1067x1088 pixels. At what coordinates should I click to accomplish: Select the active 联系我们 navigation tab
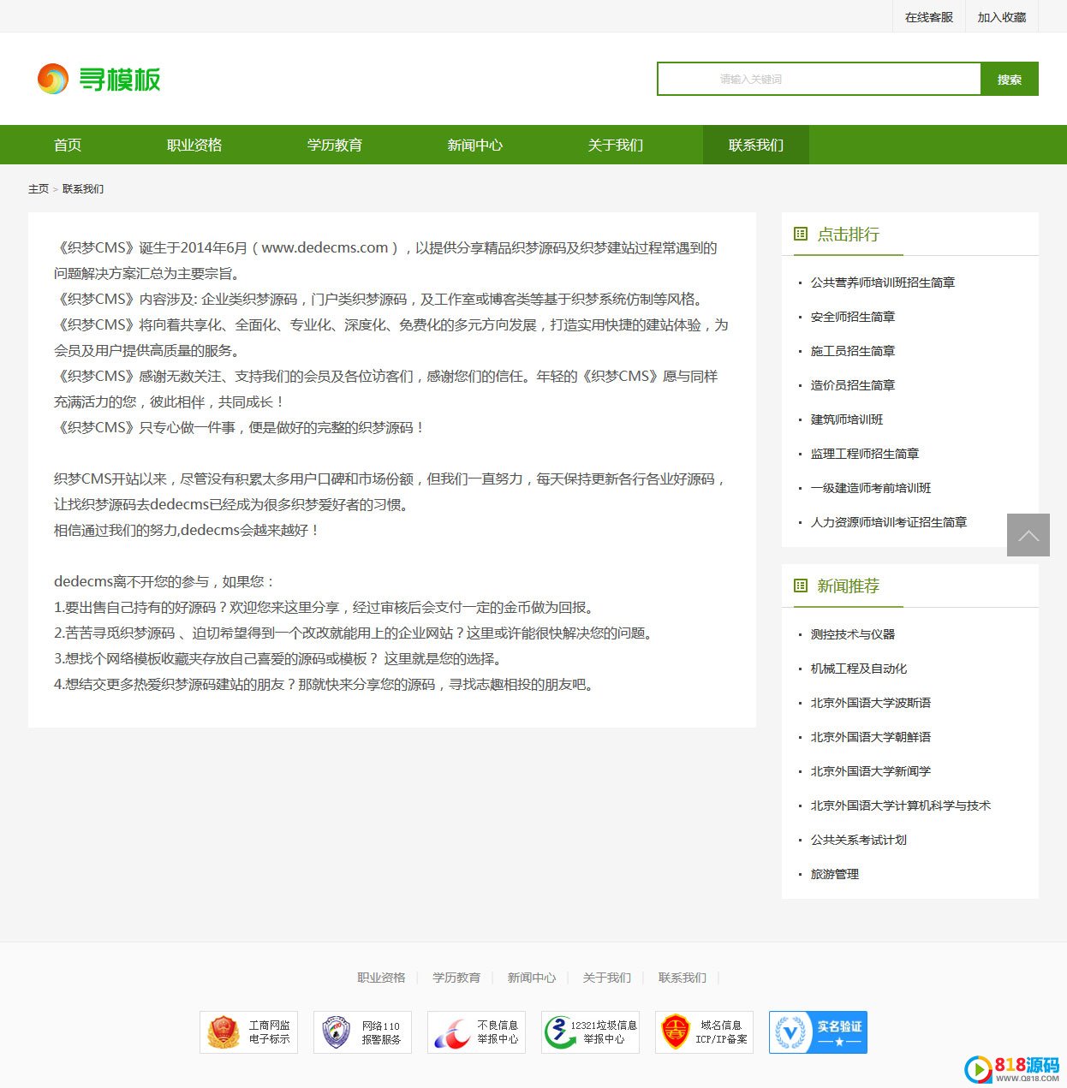pyautogui.click(x=756, y=145)
